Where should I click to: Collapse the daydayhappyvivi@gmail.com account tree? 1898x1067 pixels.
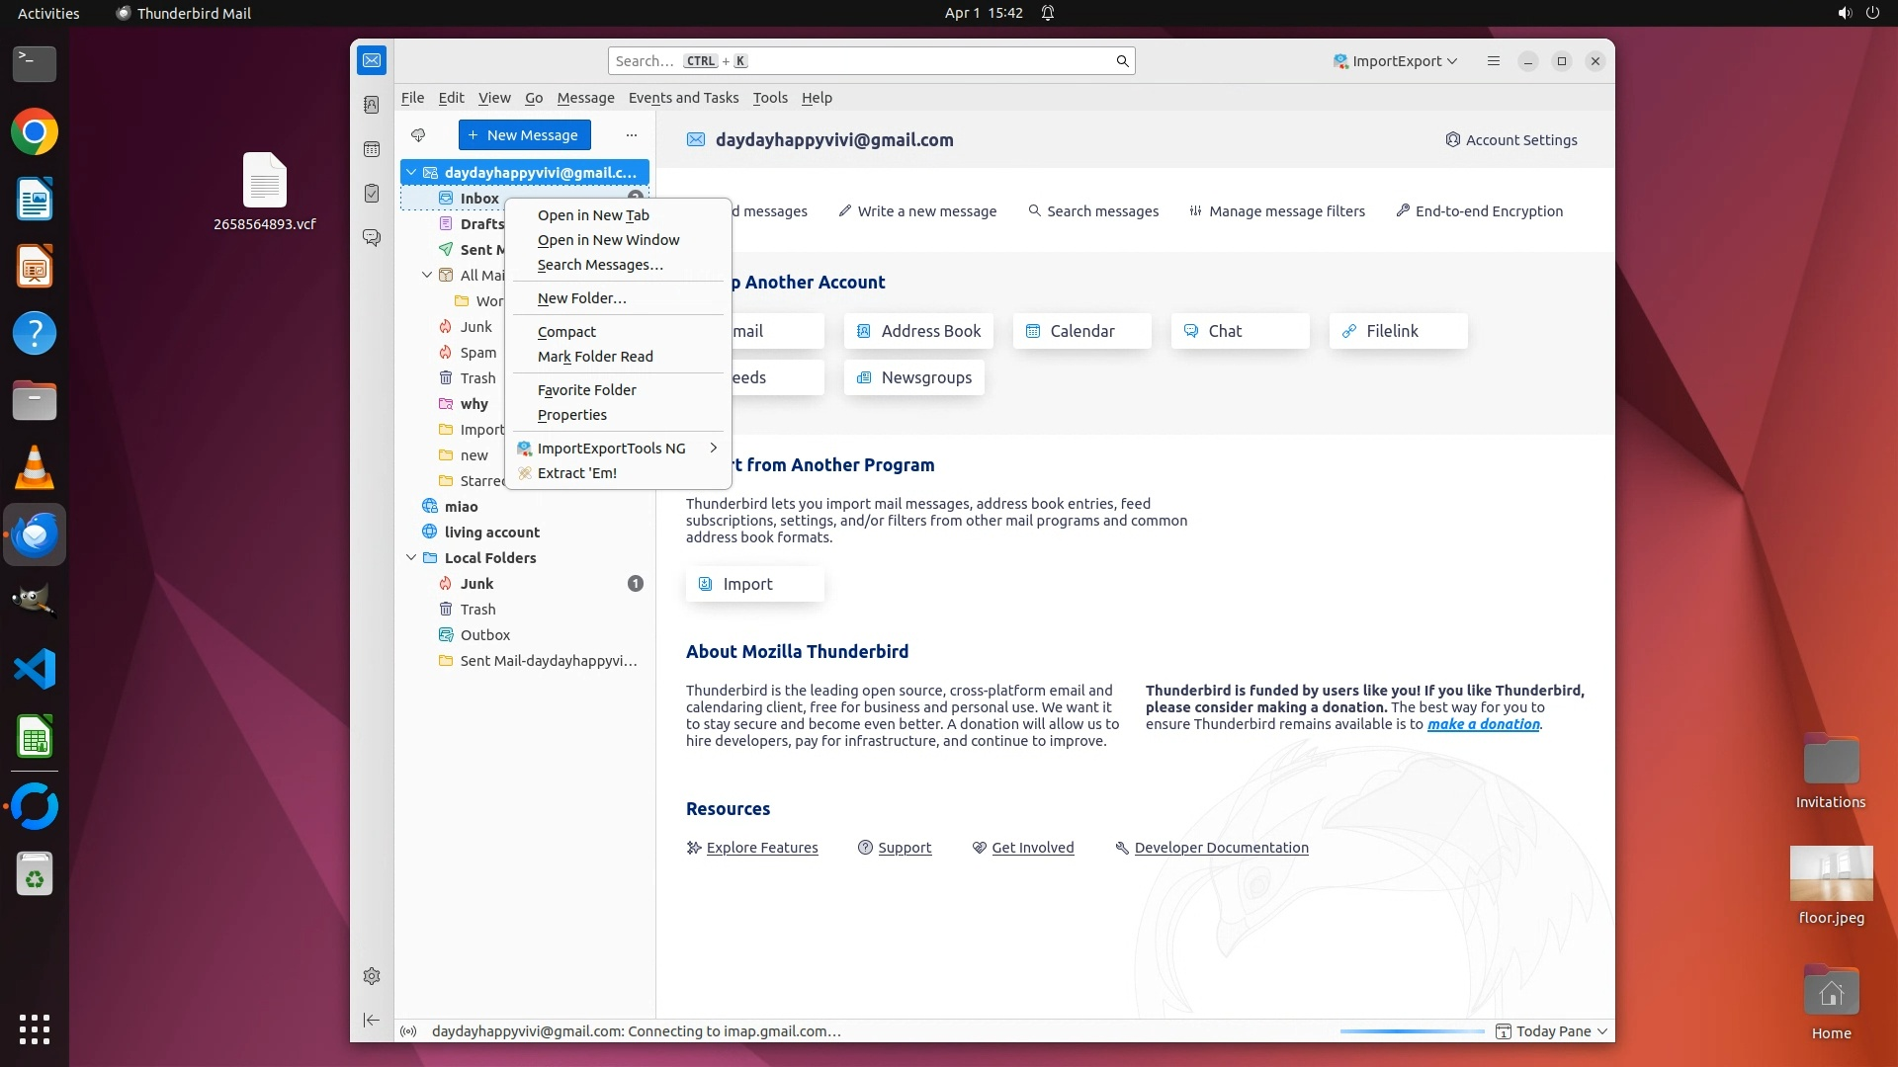coord(411,173)
